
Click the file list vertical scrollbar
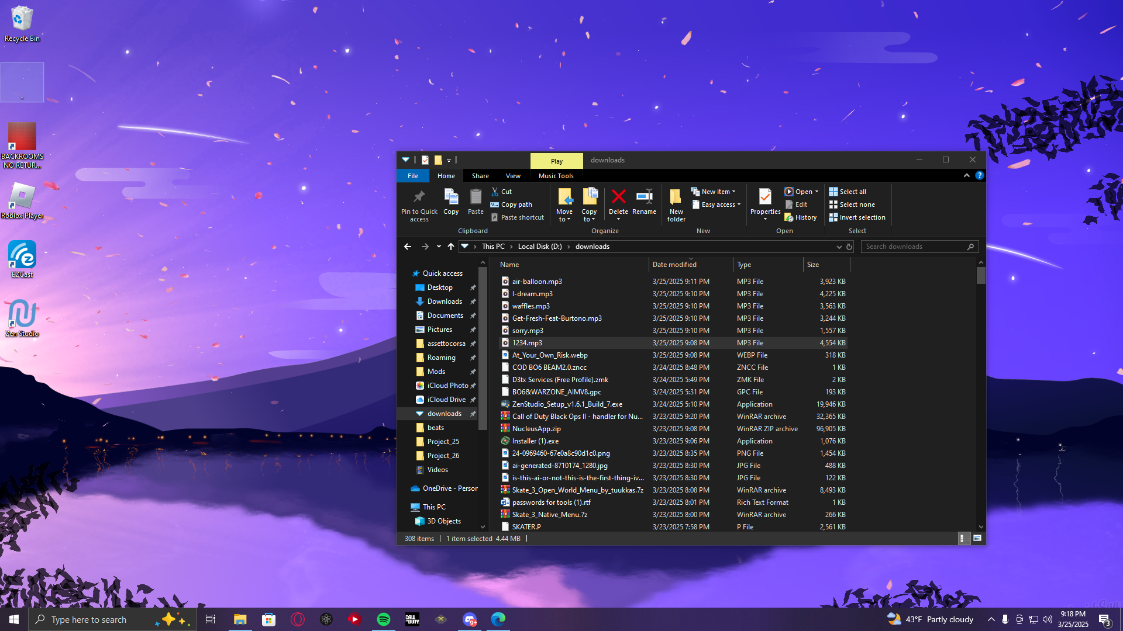(981, 396)
